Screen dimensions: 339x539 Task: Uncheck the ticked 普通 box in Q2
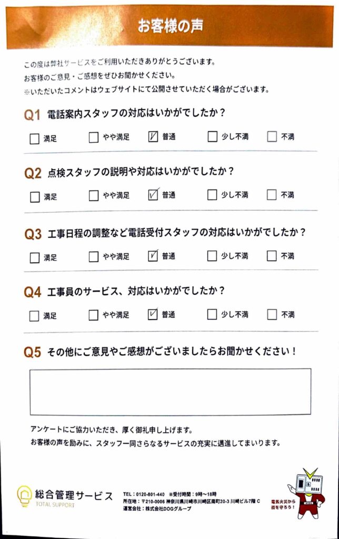154,195
